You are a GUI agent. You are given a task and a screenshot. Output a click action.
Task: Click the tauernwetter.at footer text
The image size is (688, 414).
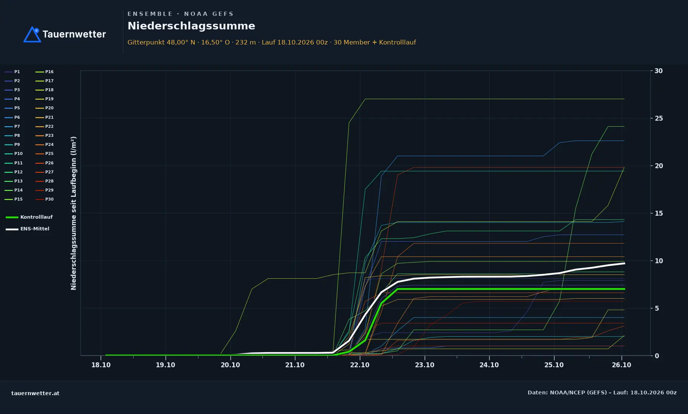(x=35, y=393)
